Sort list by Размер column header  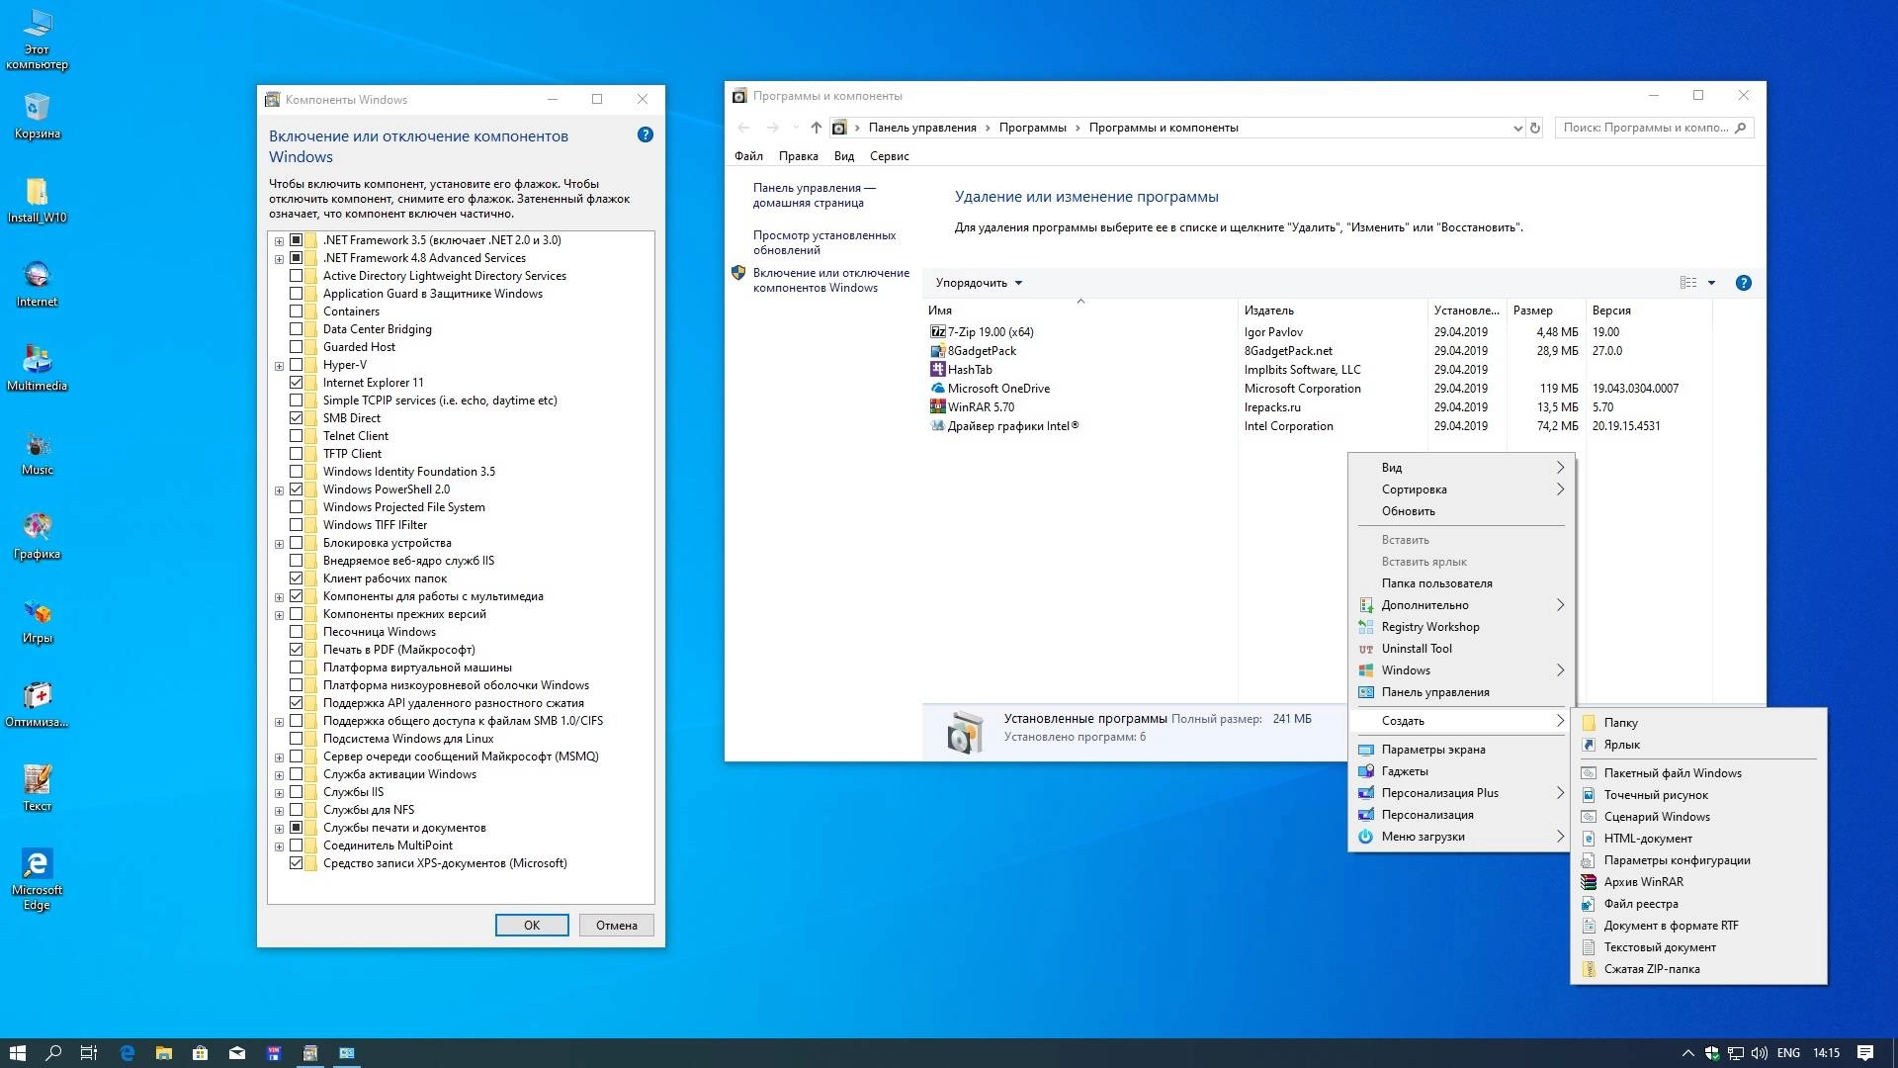click(x=1546, y=311)
